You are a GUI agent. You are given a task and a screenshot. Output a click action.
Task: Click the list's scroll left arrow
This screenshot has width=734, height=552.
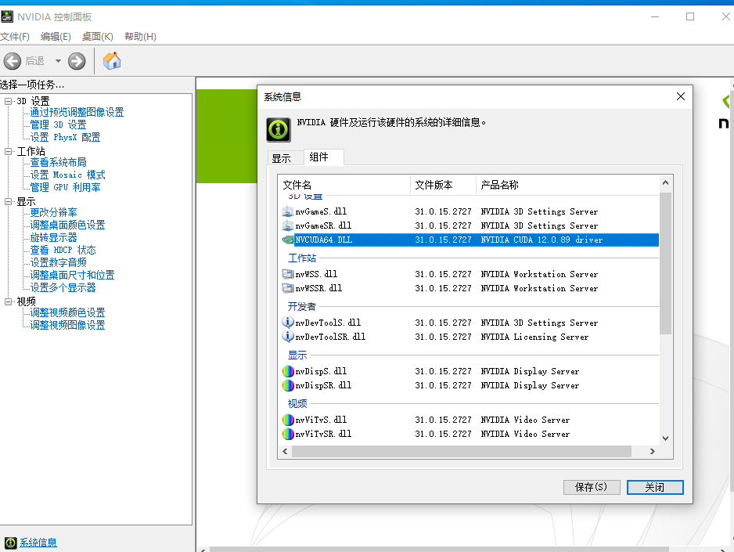285,451
